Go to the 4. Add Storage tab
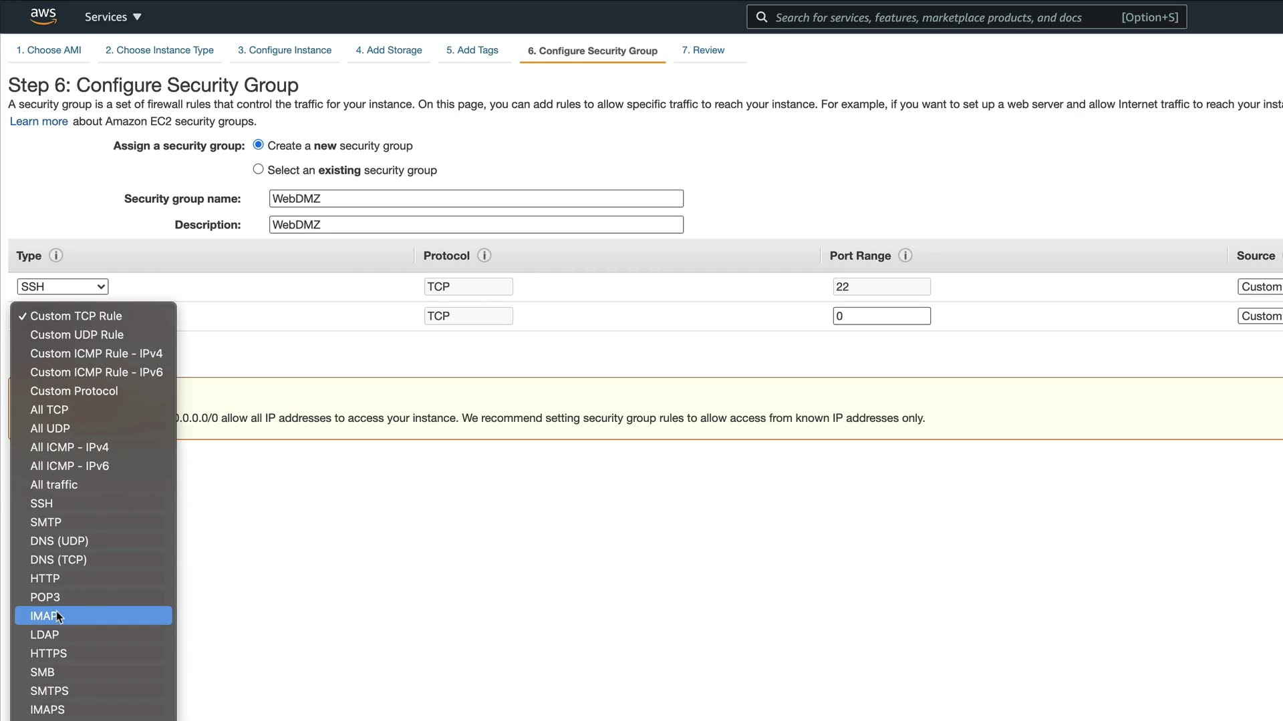The width and height of the screenshot is (1283, 721). pyautogui.click(x=389, y=50)
